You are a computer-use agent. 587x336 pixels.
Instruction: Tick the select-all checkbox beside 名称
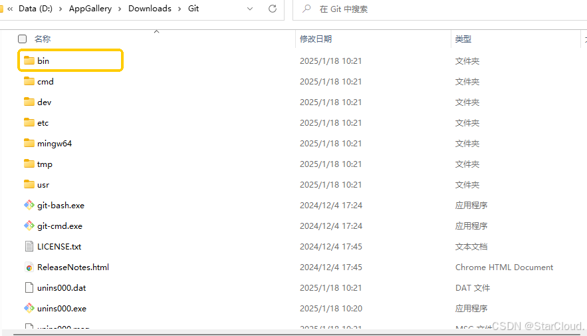(23, 39)
